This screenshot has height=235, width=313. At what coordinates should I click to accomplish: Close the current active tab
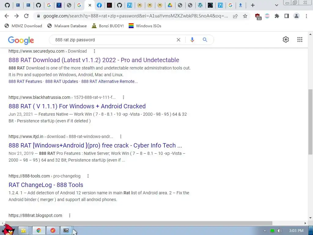(x=90, y=5)
